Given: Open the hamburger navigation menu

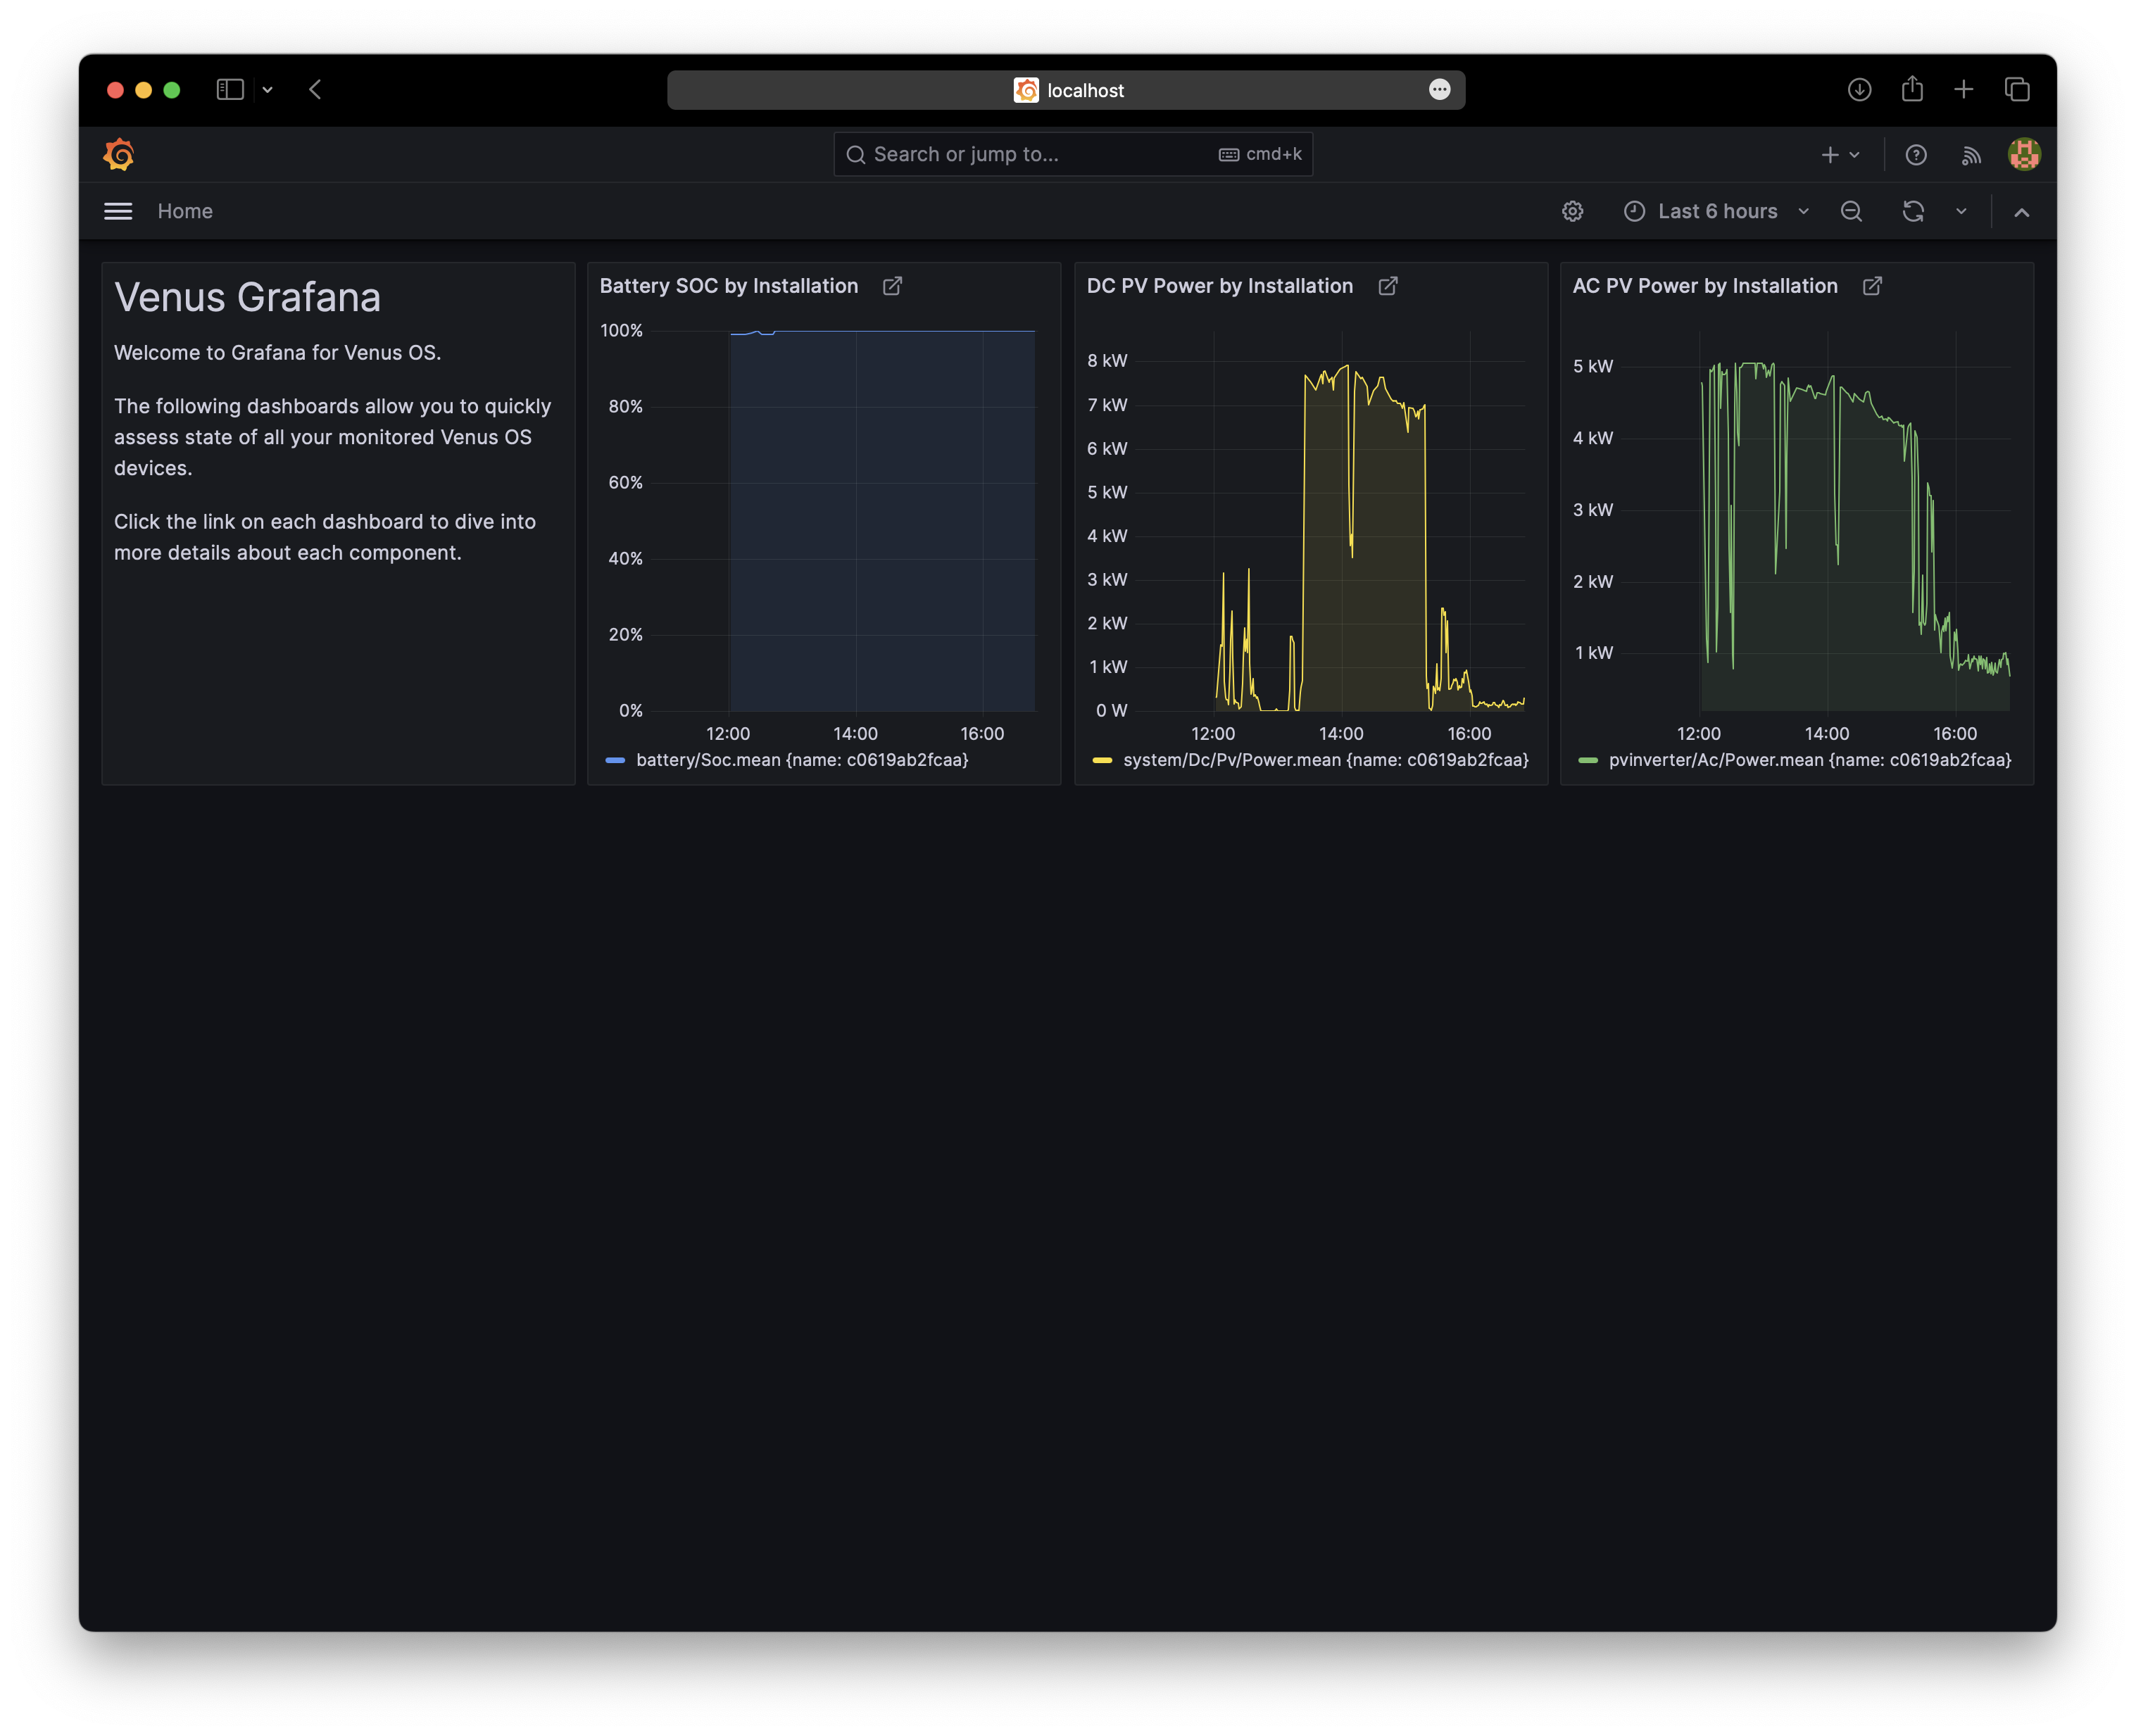Looking at the screenshot, I should coord(118,211).
